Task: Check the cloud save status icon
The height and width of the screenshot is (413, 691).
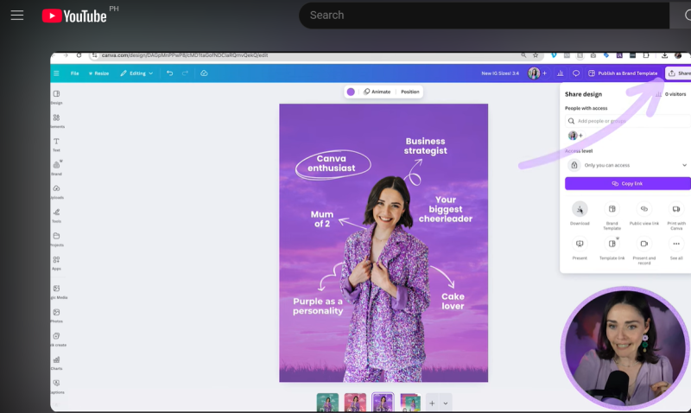Action: click(204, 73)
